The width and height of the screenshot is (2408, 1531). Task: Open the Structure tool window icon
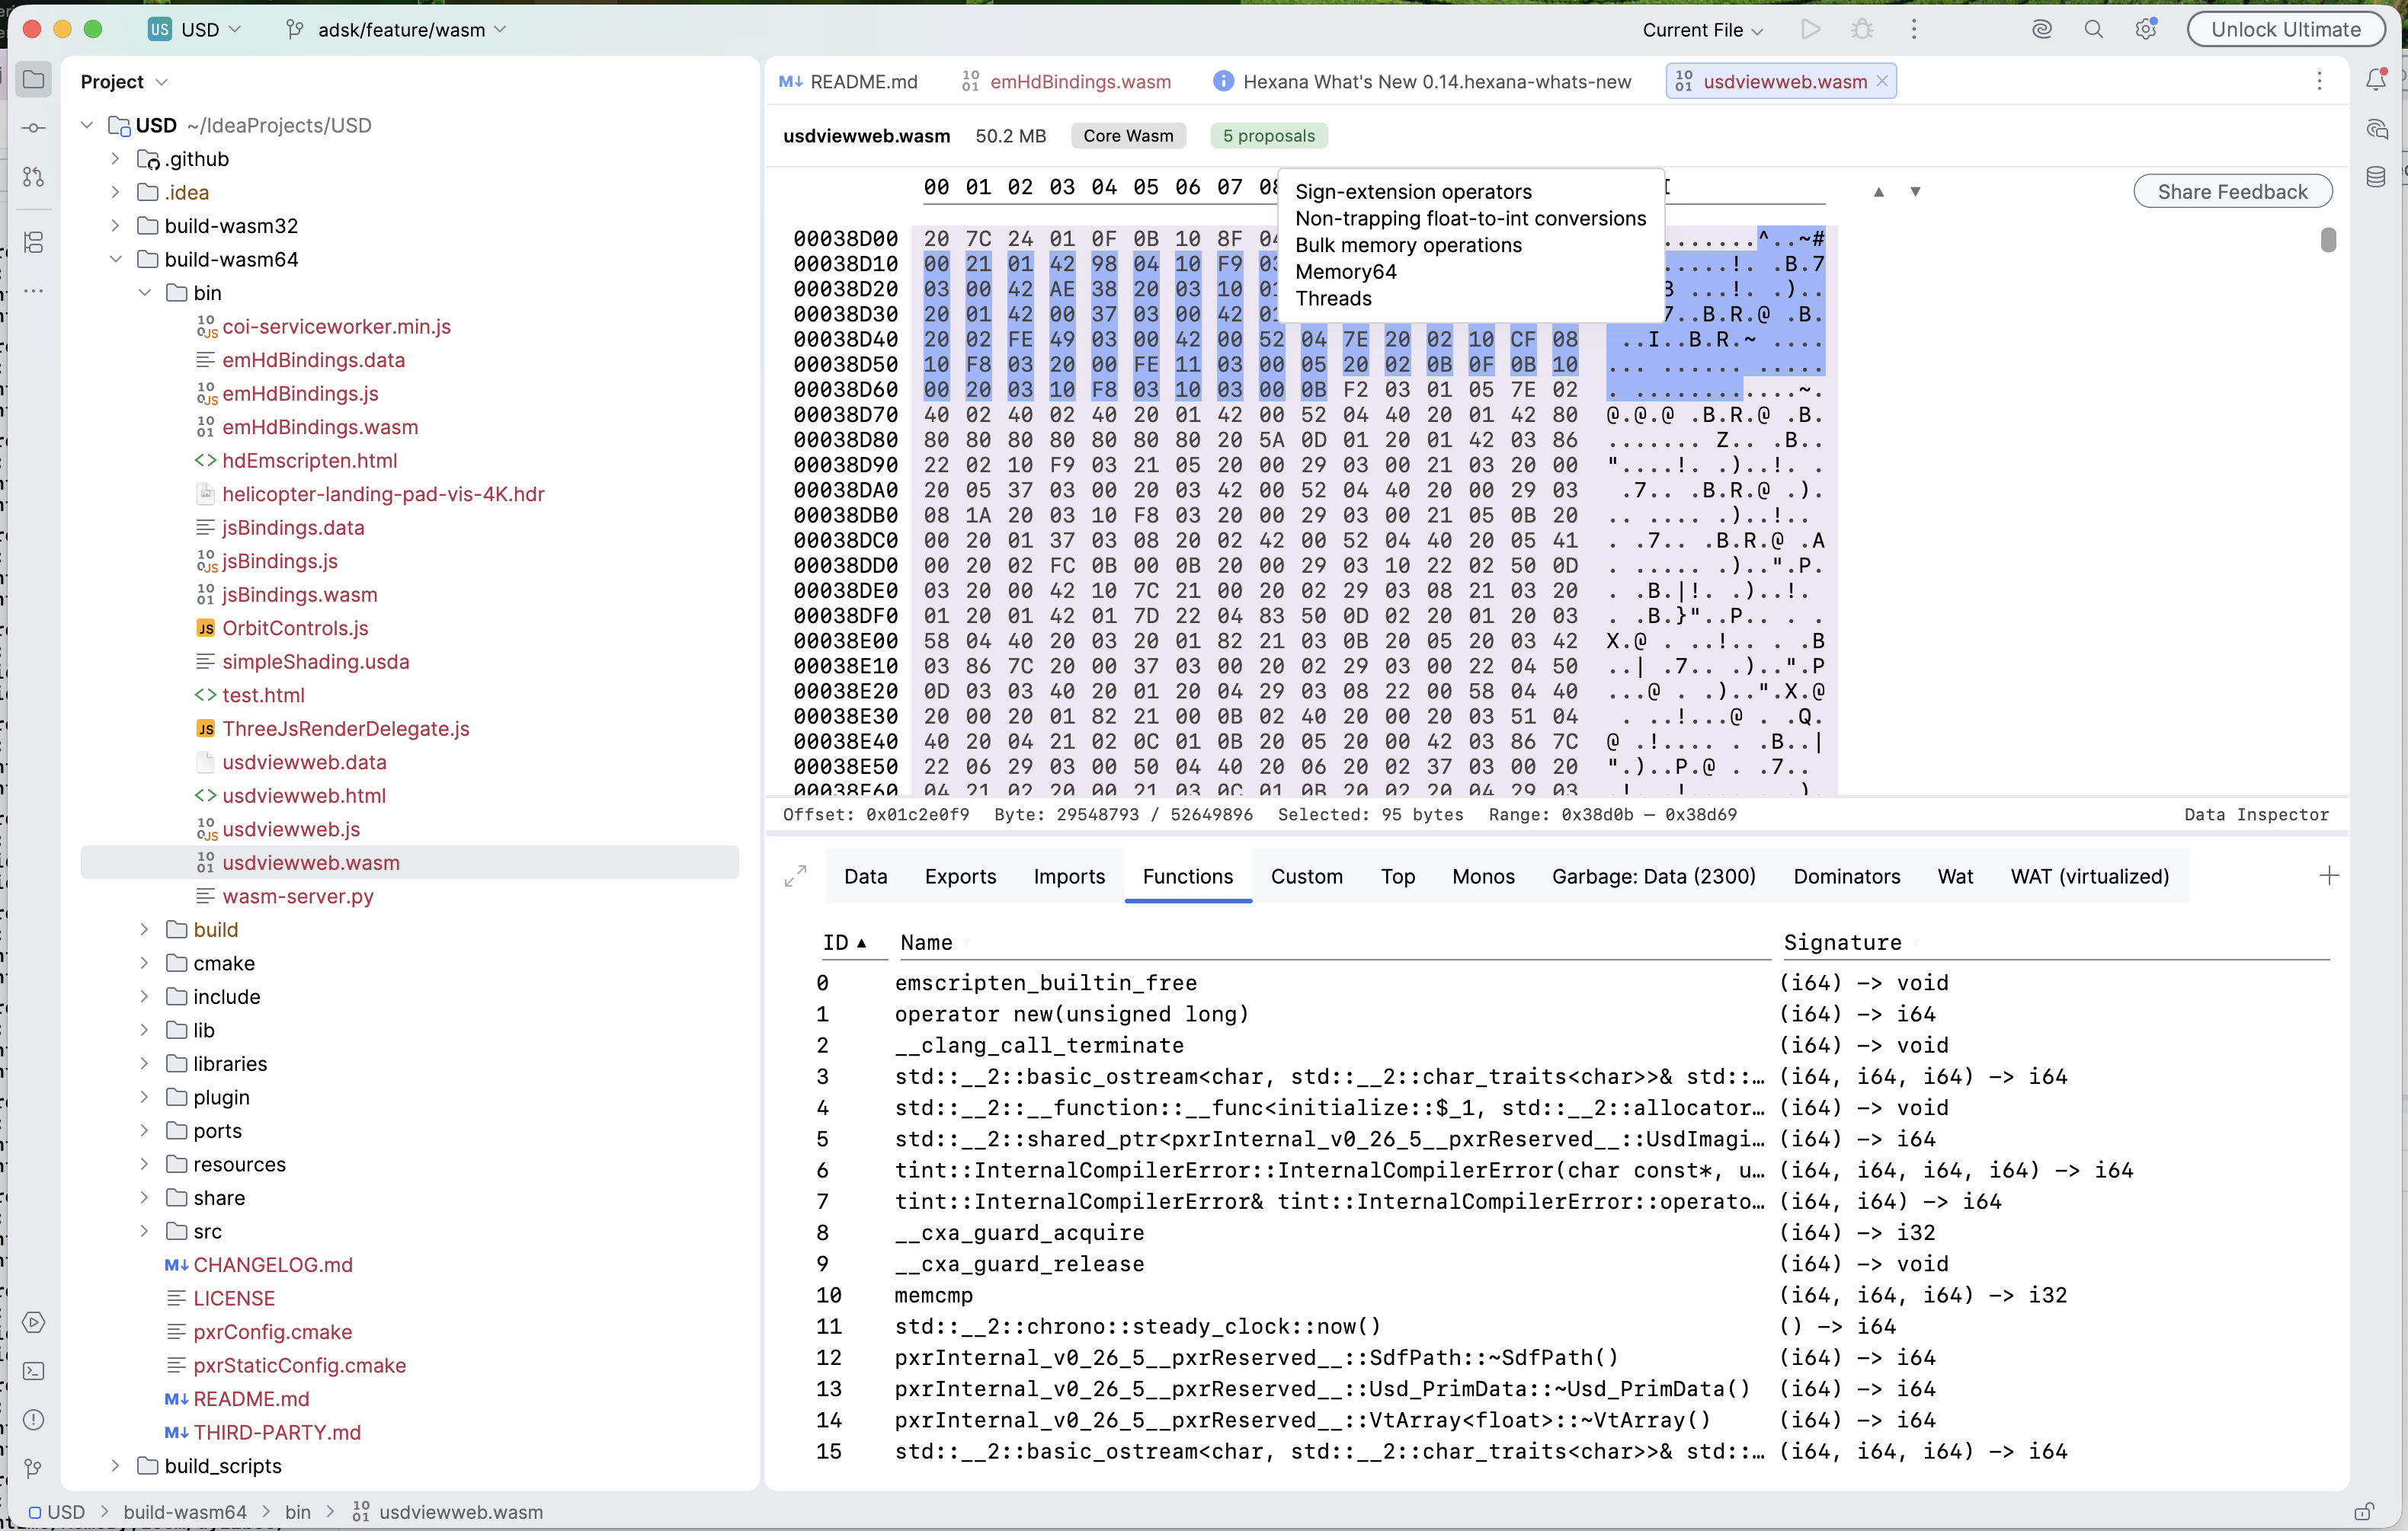pos(33,242)
